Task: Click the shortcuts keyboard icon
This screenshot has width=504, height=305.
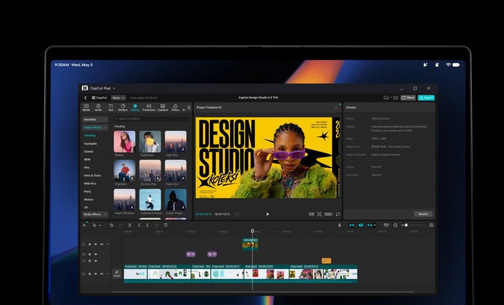Action: 396,98
